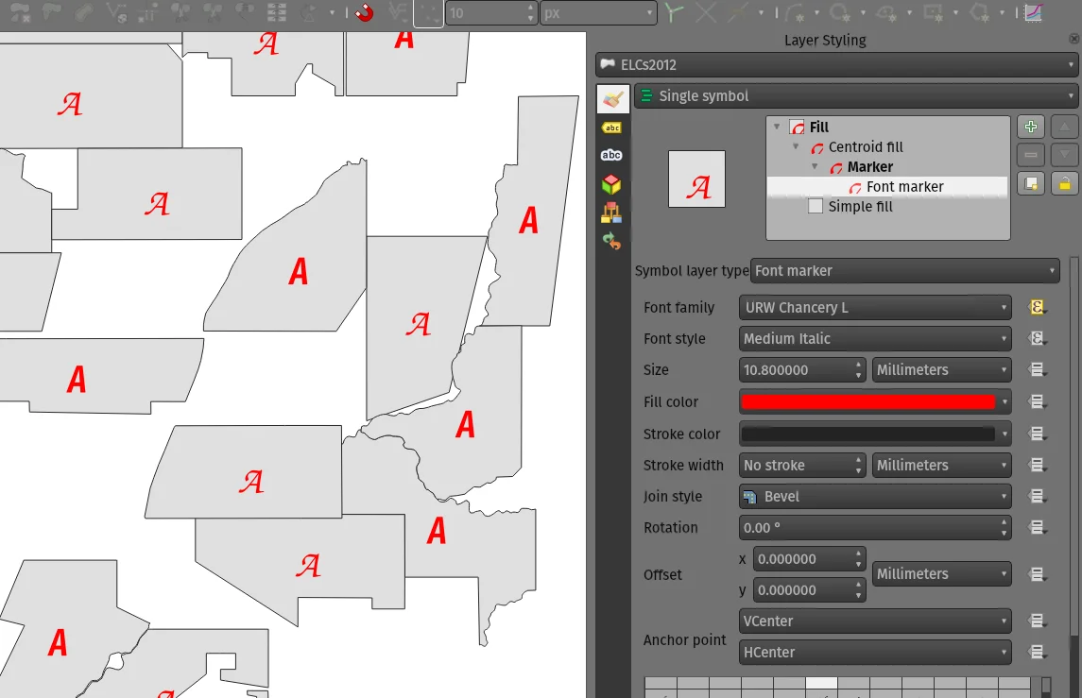Open the Symbol layer type dropdown
Viewport: 1082px width, 698px height.
(904, 271)
